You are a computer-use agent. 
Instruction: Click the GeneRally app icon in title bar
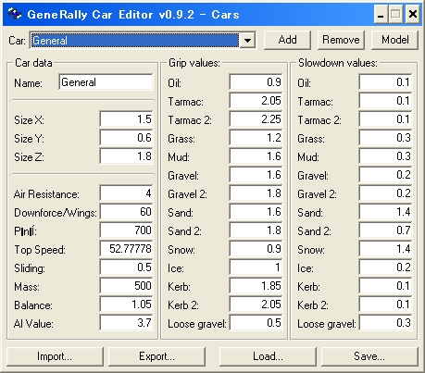coord(15,14)
